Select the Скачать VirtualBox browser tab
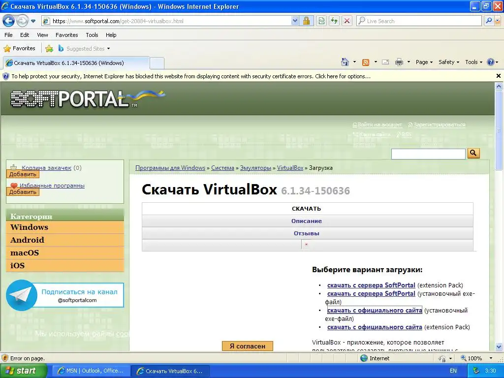Screen dimensions: 504x378 (76, 63)
